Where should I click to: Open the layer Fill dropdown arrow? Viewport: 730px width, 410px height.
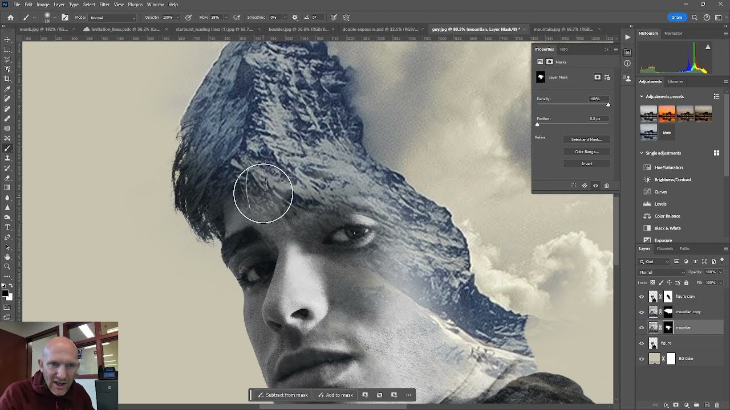720,282
